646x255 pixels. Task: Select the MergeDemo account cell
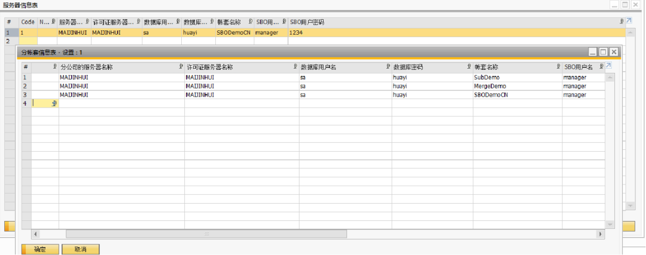(x=517, y=86)
